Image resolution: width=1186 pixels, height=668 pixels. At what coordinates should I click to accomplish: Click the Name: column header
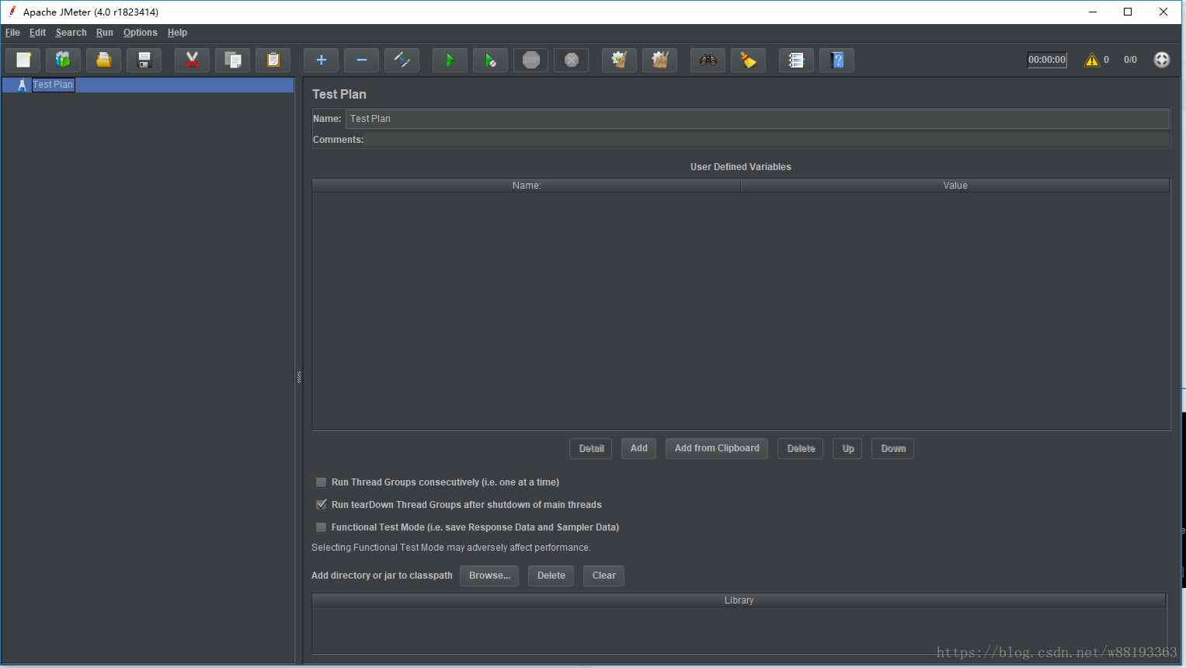[x=527, y=186]
